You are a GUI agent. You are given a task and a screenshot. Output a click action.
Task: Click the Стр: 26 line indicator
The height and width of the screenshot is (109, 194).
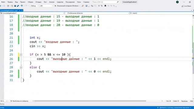pyautogui.click(x=169, y=101)
